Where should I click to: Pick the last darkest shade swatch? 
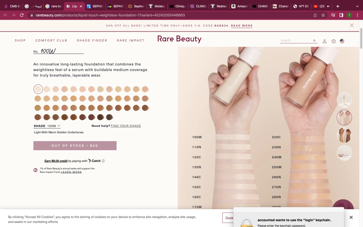(x=109, y=117)
